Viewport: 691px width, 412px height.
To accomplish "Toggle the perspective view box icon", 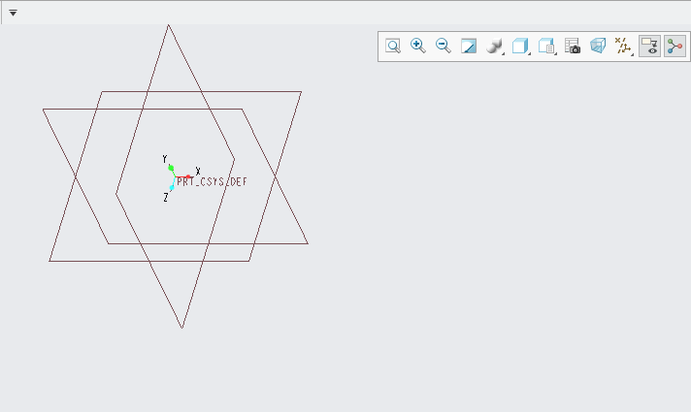I will click(x=598, y=47).
